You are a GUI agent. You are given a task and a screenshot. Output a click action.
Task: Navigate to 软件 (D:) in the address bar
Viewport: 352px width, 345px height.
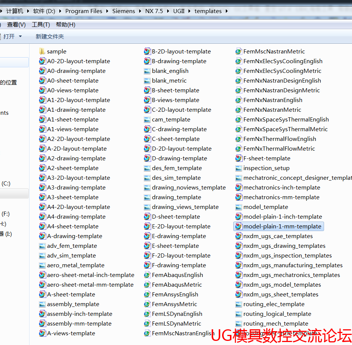click(x=44, y=11)
